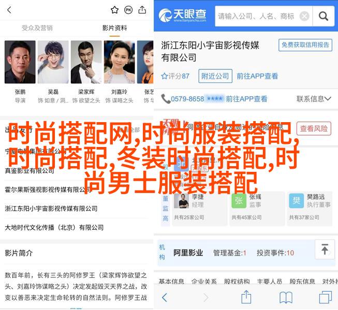The height and width of the screenshot is (310, 338).
Task: Tap the browser share icon at bottom
Action: 246,297
